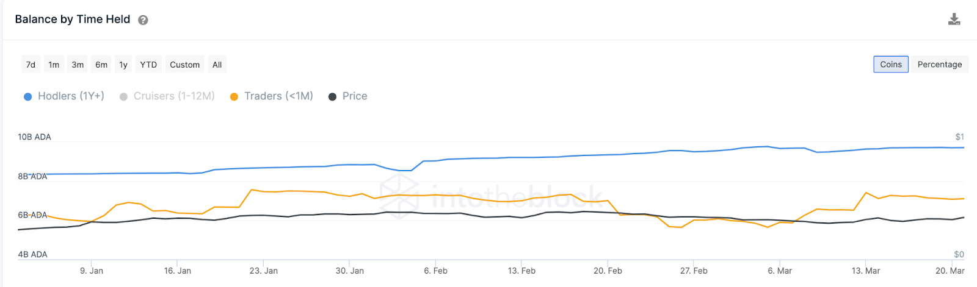Click the download chart icon

[954, 19]
